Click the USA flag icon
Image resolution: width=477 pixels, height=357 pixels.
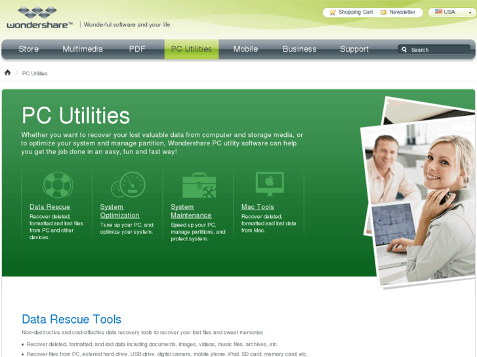pos(438,12)
